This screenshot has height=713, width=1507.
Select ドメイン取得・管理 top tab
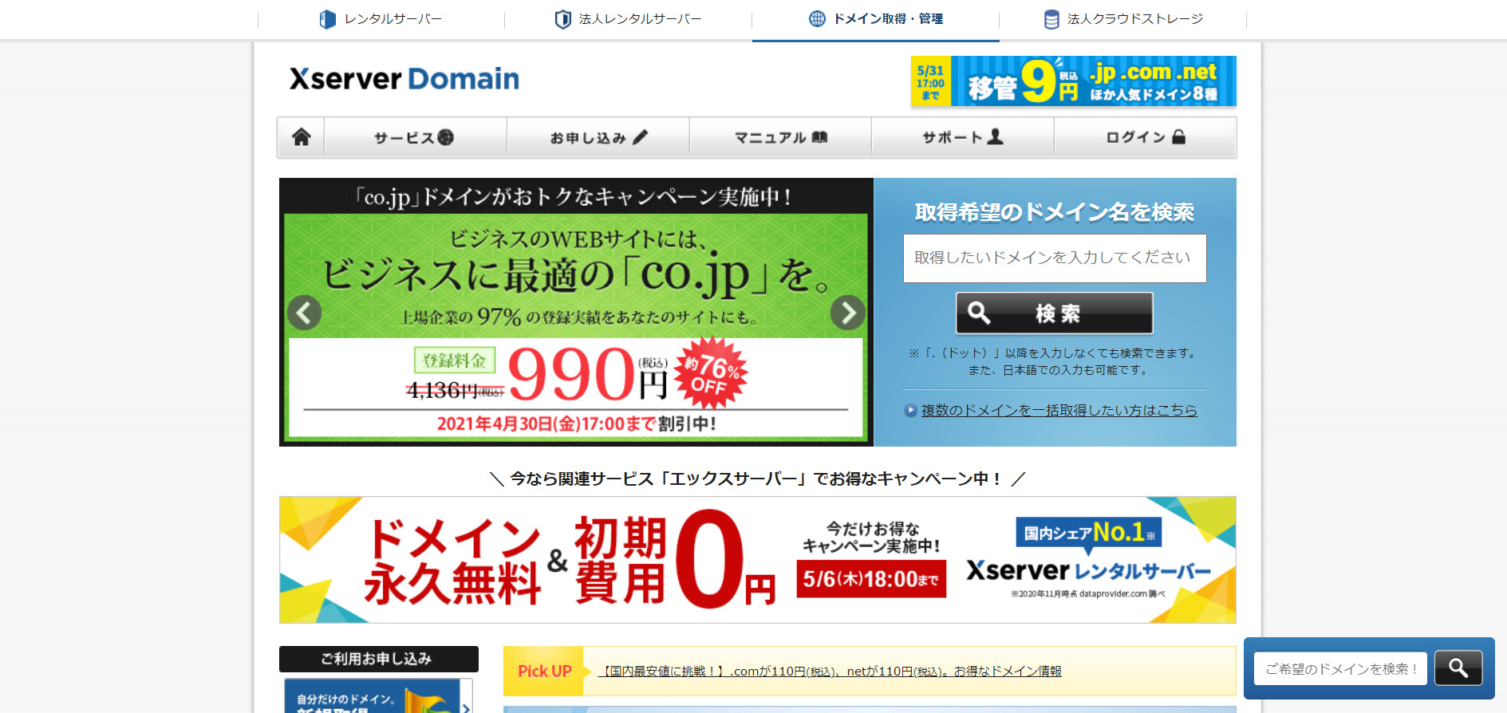[875, 19]
